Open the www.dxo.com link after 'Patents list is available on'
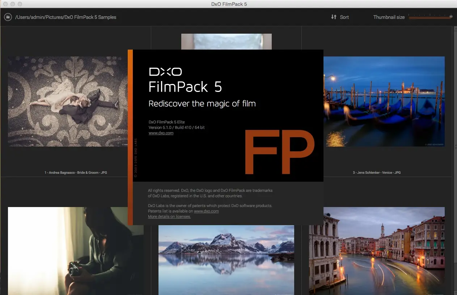457x295 pixels. pyautogui.click(x=206, y=211)
